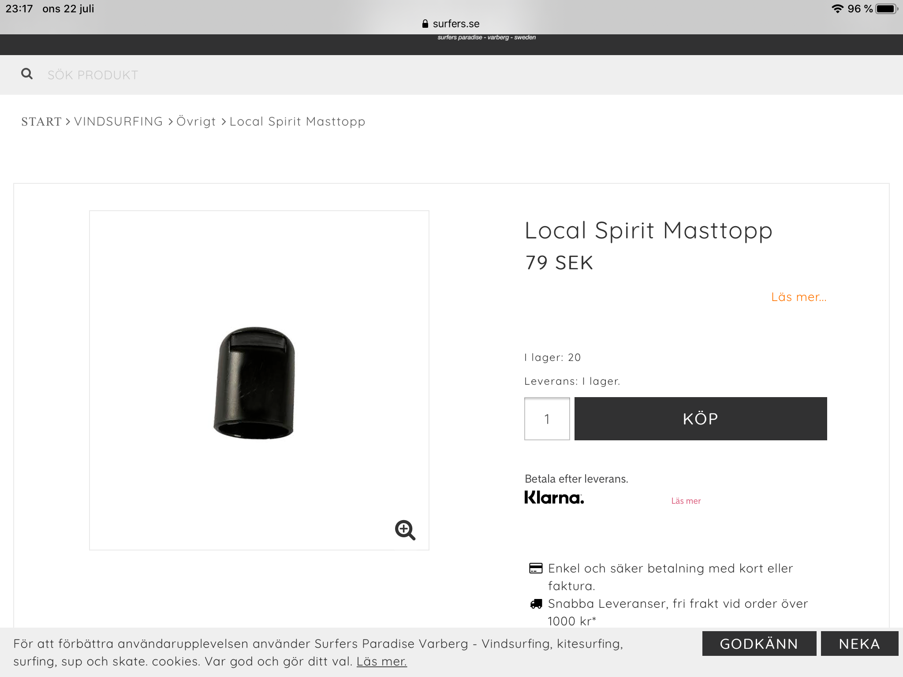Viewport: 903px width, 677px height.
Task: Tap the delivery truck icon
Action: (x=536, y=604)
